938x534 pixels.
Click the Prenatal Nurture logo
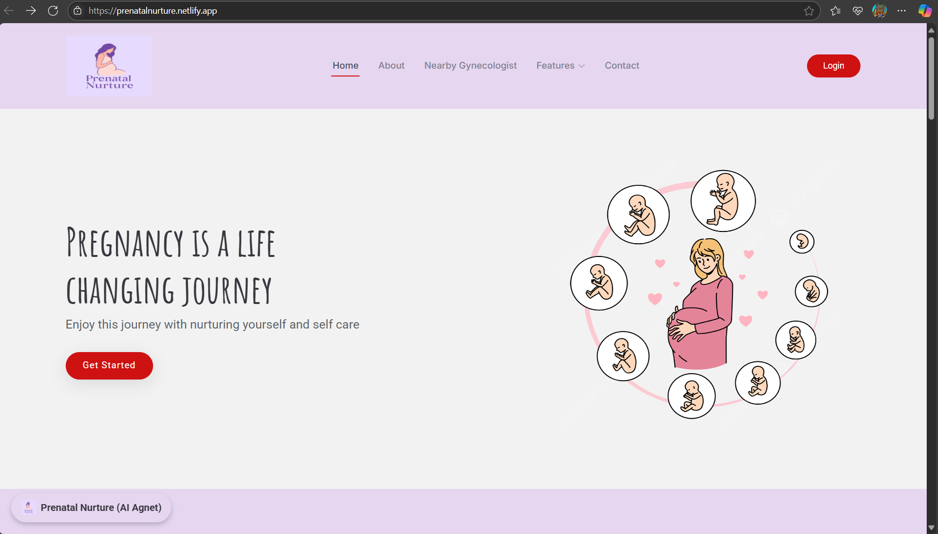tap(108, 66)
